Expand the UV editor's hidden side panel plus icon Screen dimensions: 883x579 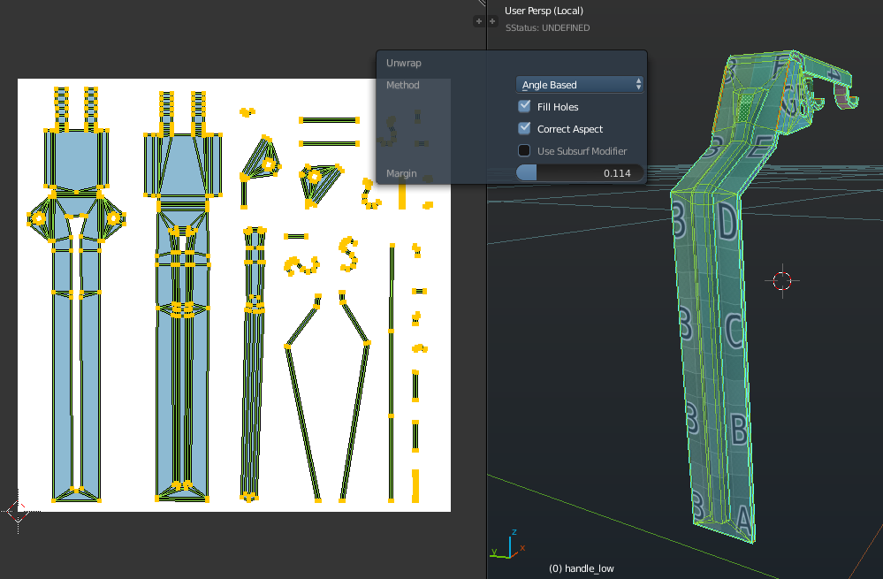coord(479,21)
